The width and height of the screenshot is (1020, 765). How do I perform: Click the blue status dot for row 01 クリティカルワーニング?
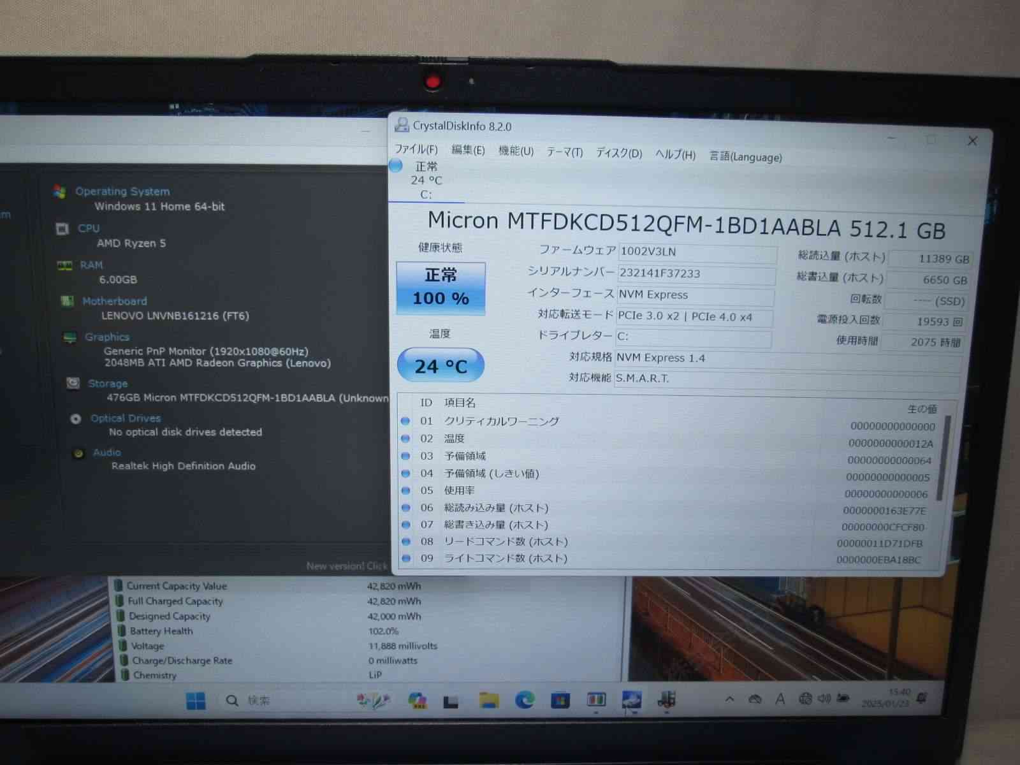click(405, 421)
